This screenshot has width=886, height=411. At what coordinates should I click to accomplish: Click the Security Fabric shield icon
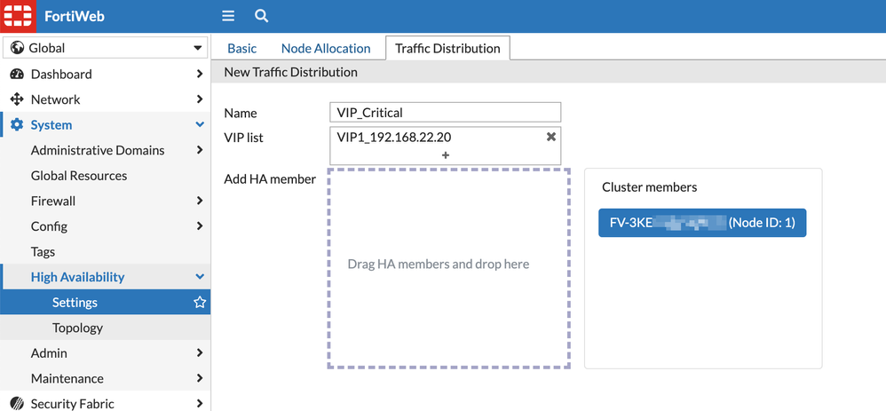pos(17,404)
